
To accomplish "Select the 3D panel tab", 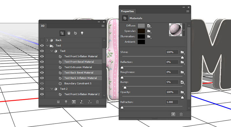I will tap(43, 26).
